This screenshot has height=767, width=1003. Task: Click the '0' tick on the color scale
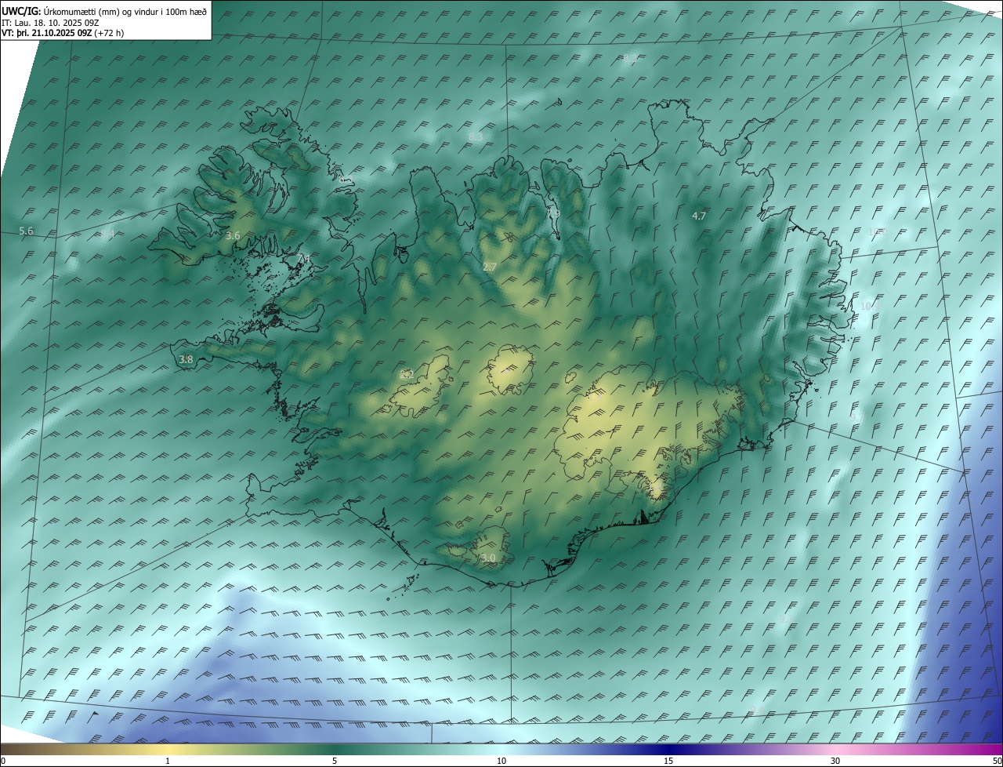tap(3, 761)
